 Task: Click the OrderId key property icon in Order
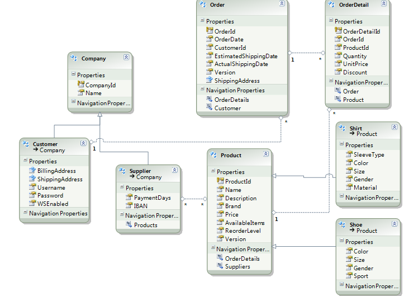click(210, 31)
